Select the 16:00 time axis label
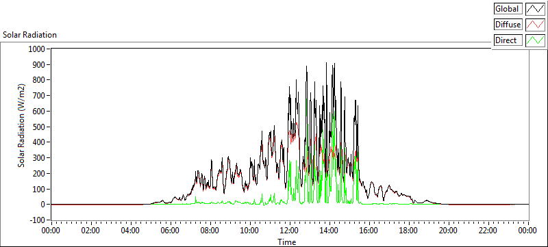Viewport: 548px width, 247px height. pos(369,231)
